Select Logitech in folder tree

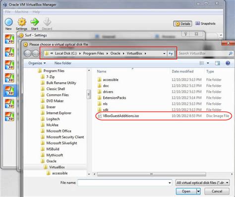53,119
